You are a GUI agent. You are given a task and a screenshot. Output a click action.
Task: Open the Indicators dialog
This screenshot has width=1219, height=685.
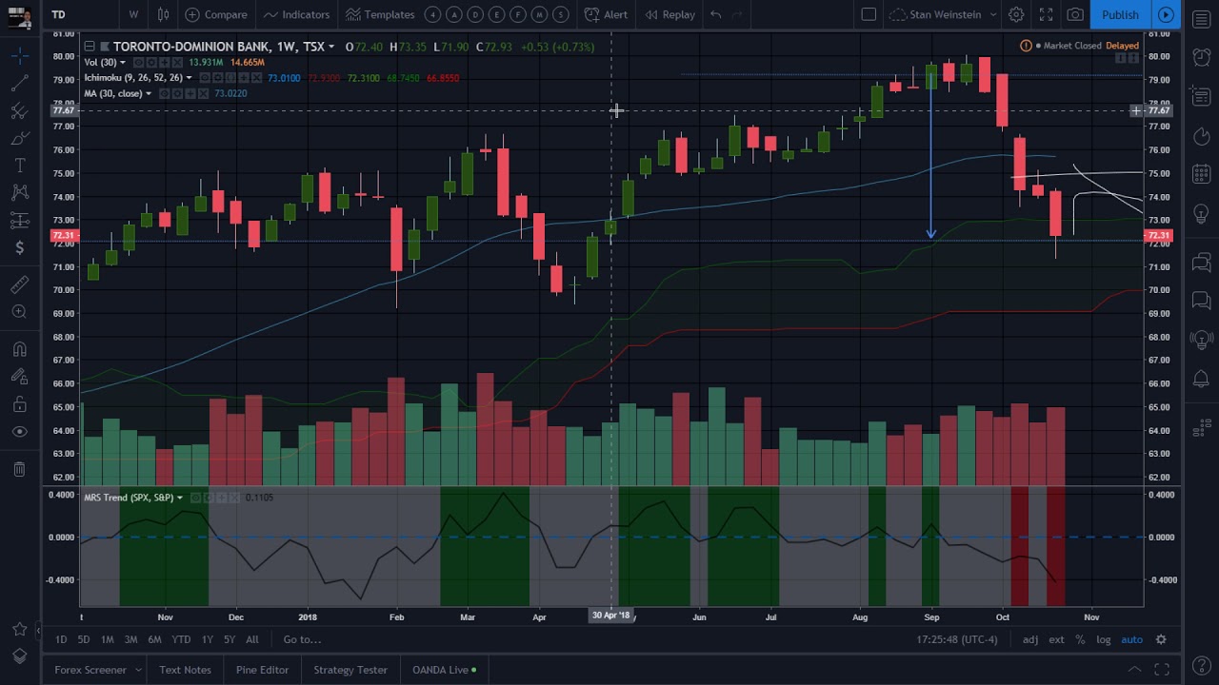point(296,14)
